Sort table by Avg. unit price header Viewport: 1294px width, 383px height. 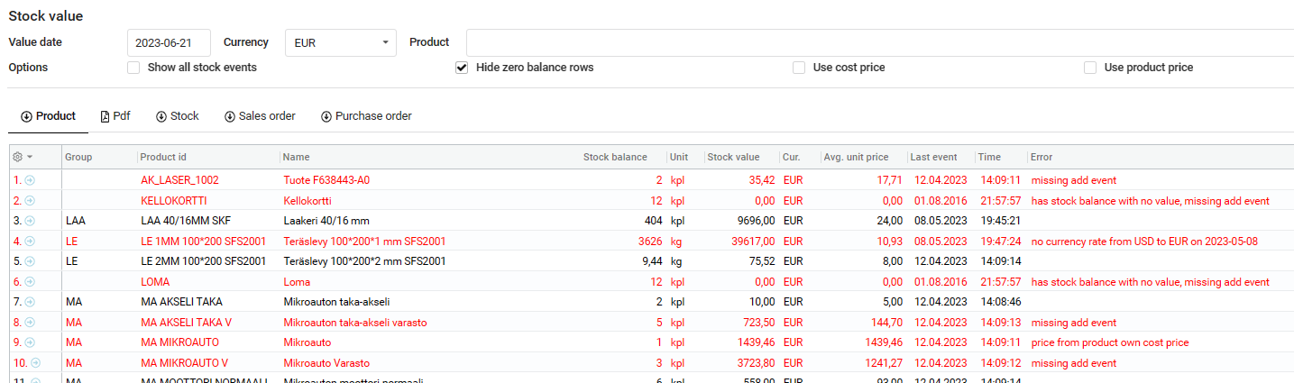[x=856, y=157]
